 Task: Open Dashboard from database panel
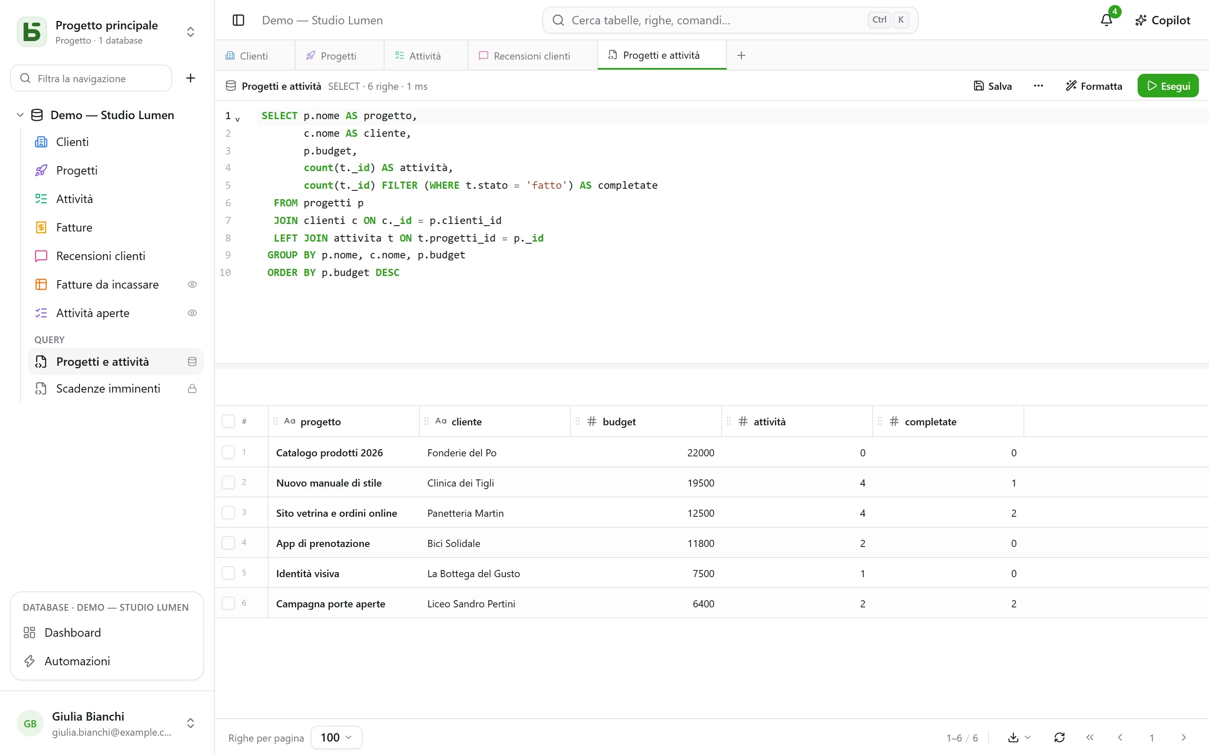pos(106,632)
